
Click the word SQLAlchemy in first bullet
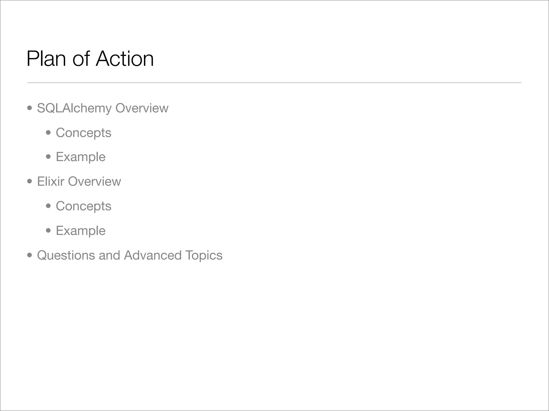74,108
